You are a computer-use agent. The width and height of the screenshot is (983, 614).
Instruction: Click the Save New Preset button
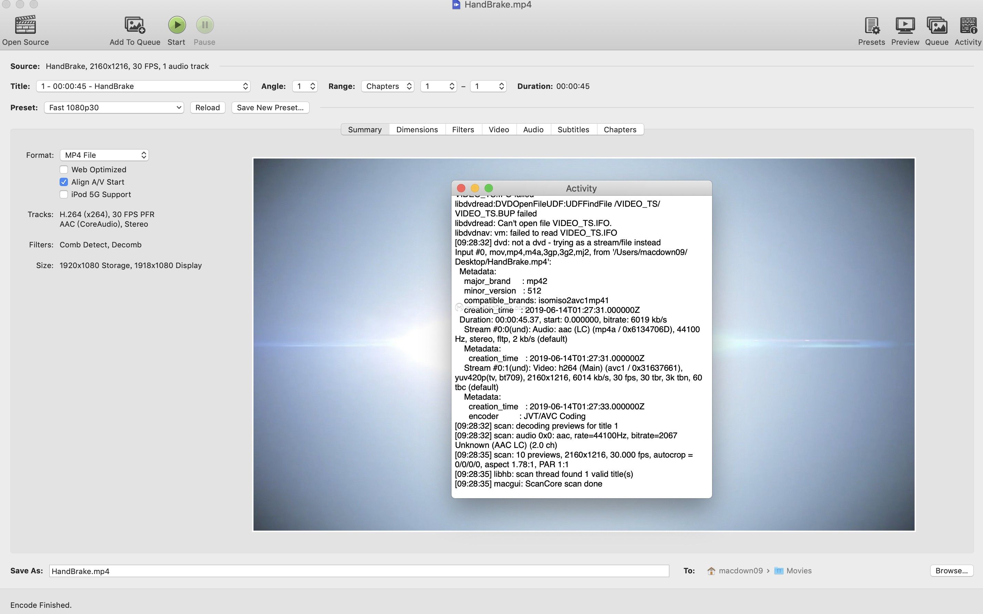tap(270, 108)
